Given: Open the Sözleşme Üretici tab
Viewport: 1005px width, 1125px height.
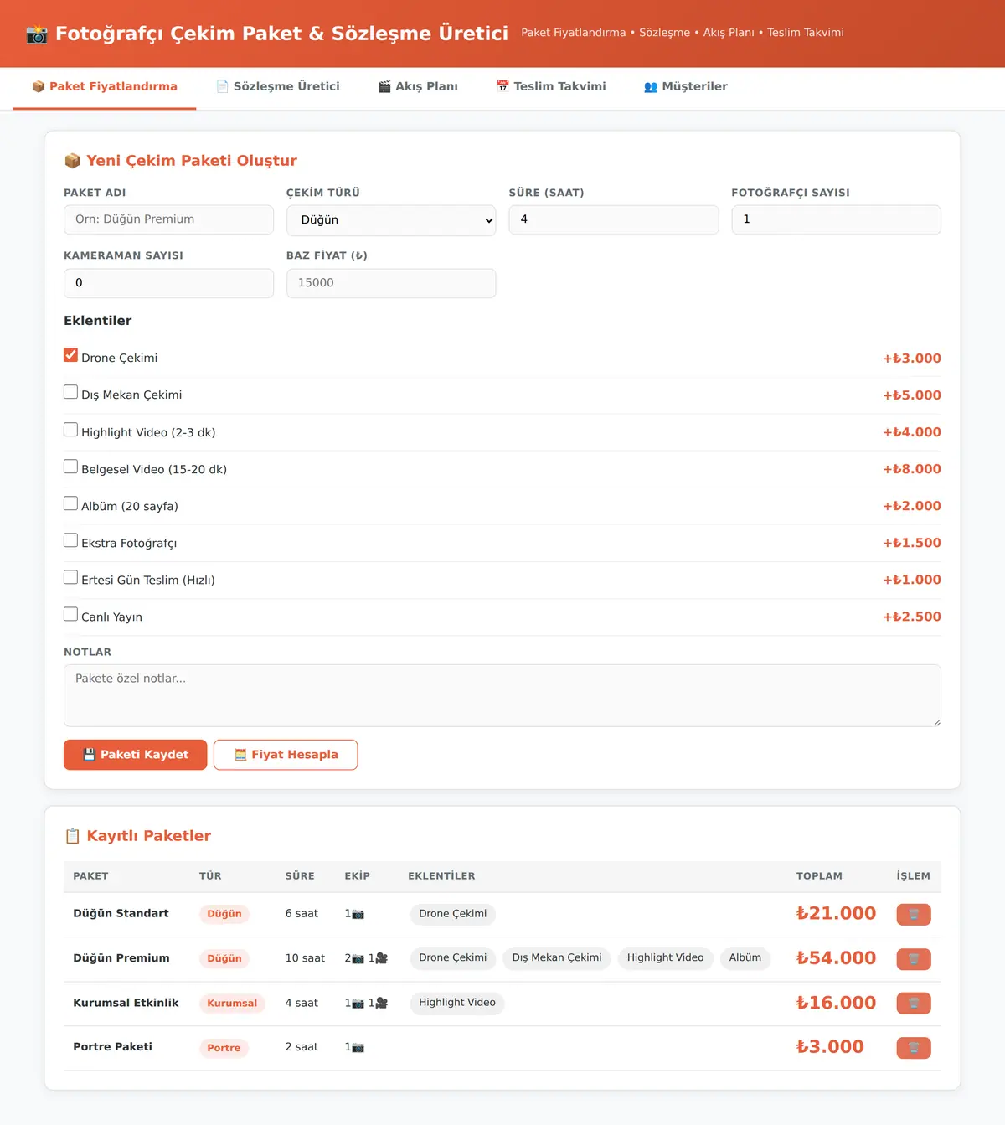Looking at the screenshot, I should (x=278, y=86).
